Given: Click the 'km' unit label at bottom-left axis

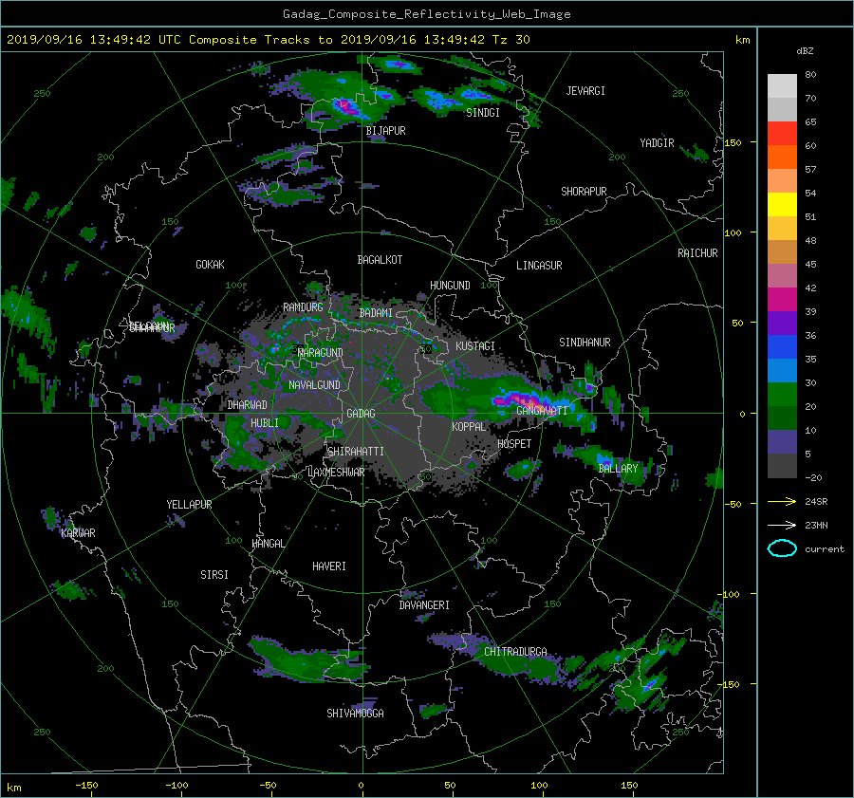Looking at the screenshot, I should coord(14,788).
